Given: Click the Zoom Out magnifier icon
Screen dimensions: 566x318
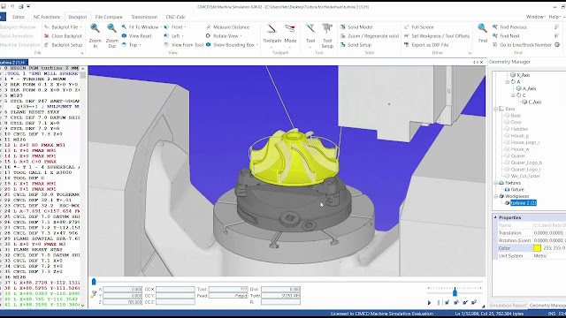Looking at the screenshot, I should pyautogui.click(x=112, y=28).
